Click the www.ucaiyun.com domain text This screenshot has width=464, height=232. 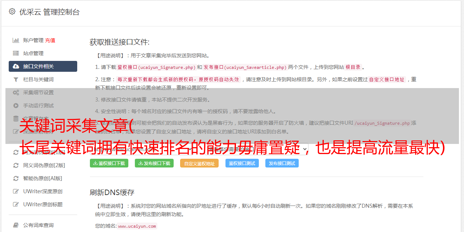(137, 226)
